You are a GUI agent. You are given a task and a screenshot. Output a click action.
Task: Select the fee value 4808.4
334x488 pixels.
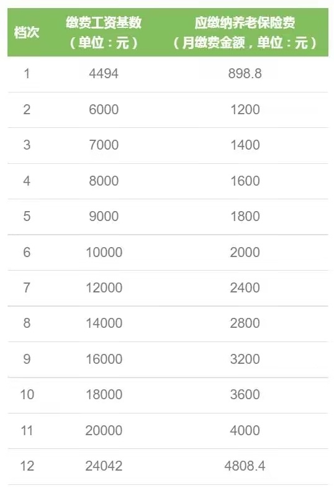click(245, 466)
